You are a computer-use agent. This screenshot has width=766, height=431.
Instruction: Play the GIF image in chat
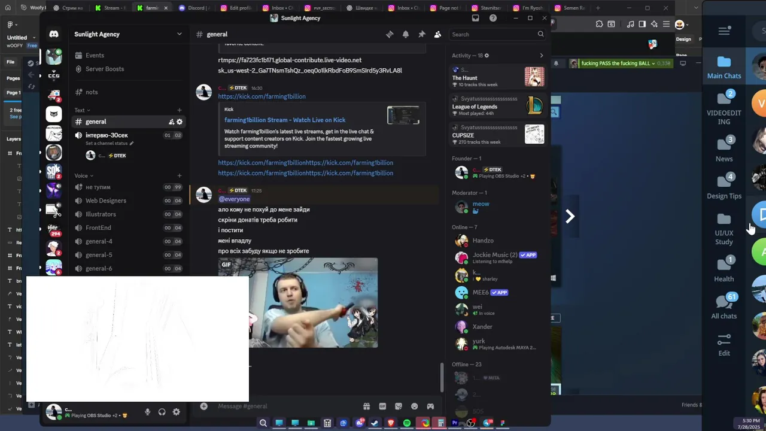298,303
